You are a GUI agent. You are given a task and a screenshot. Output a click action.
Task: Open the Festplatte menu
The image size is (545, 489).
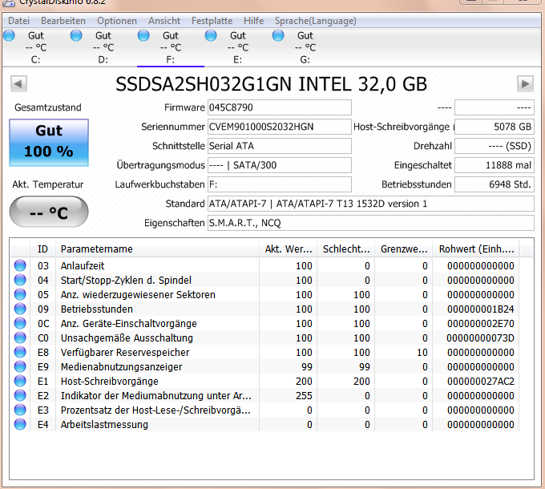212,21
